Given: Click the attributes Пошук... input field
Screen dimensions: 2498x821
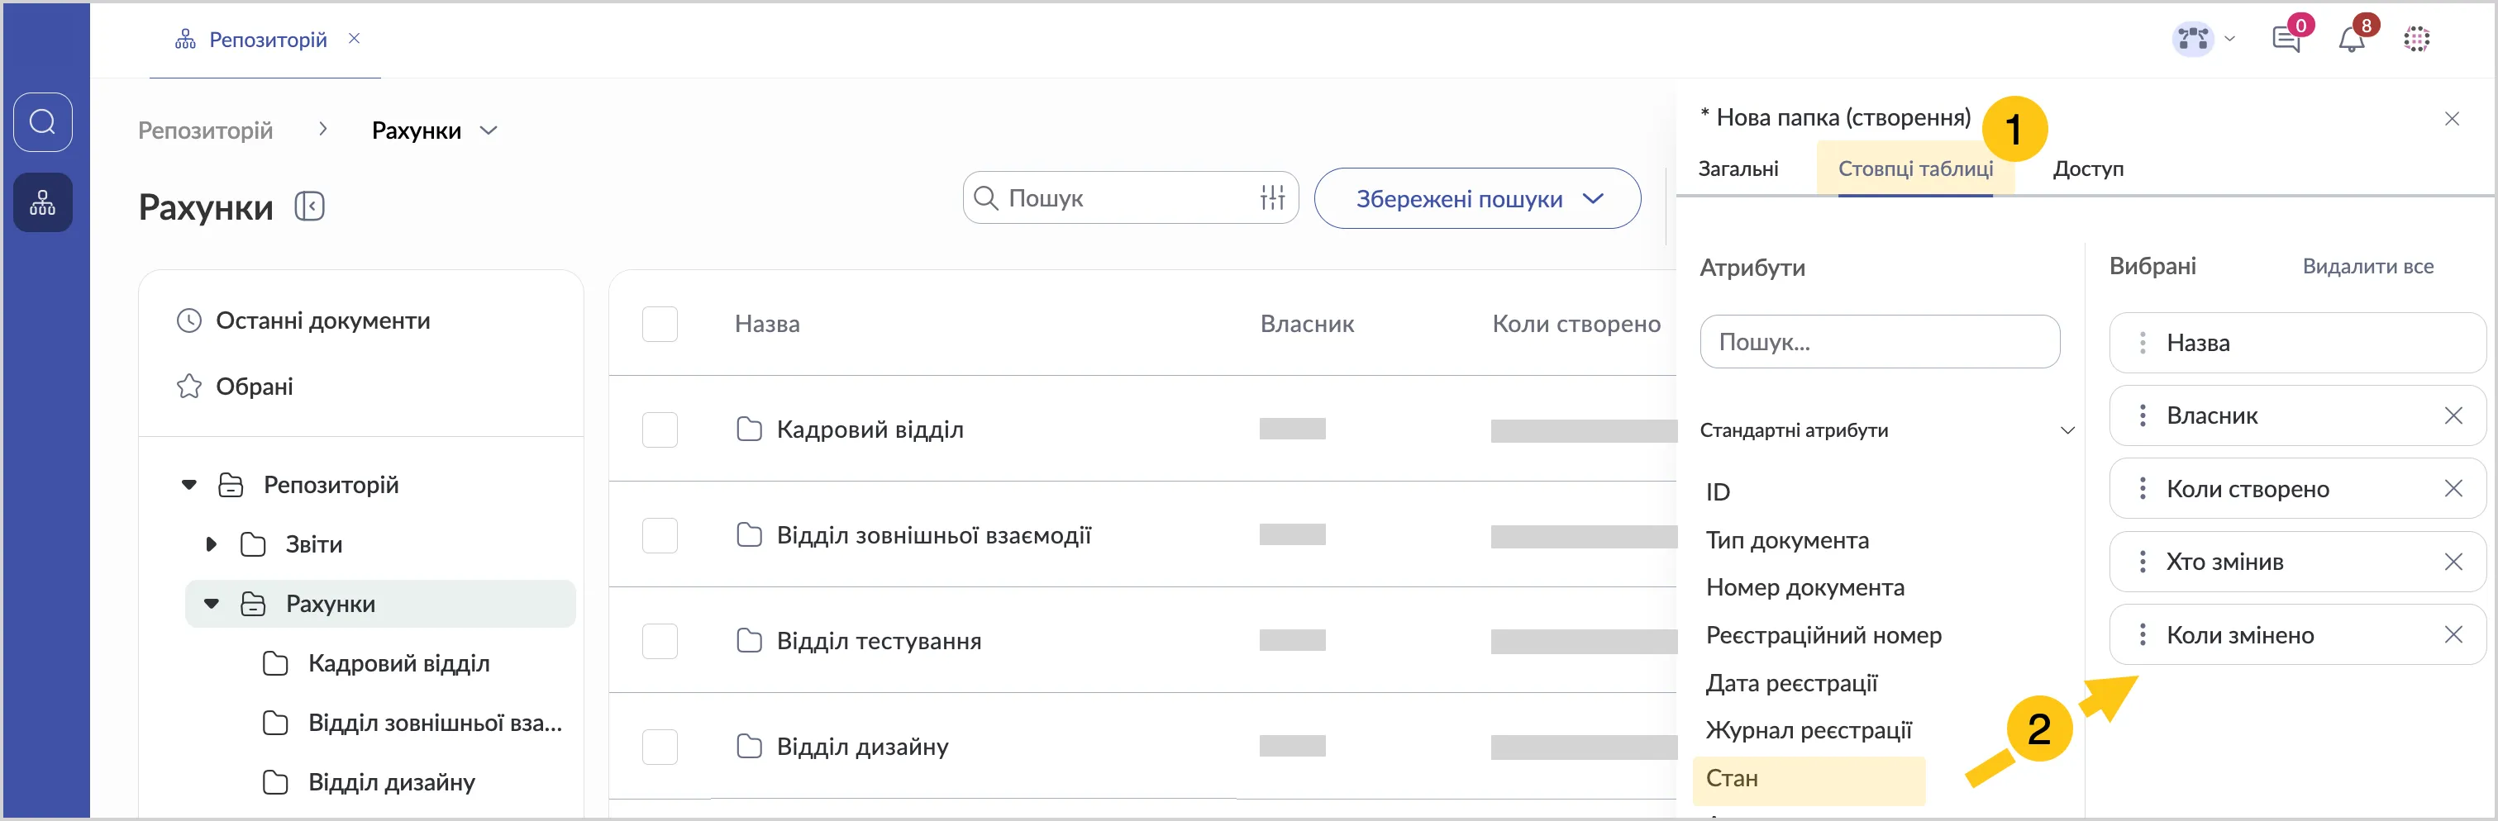Looking at the screenshot, I should 1878,342.
